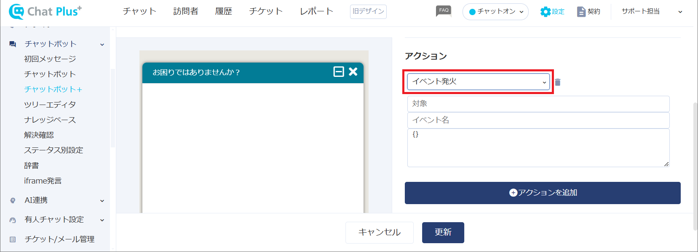Switch to 旧デザイン

368,11
